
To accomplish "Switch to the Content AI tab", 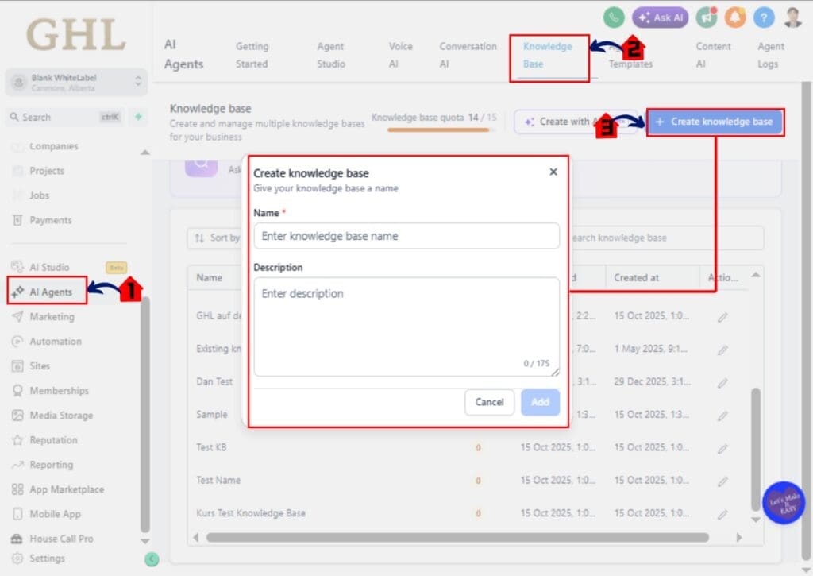I will [x=713, y=55].
